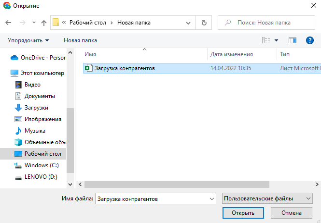Sort by the Дата изменения column
The width and height of the screenshot is (321, 223).
[x=232, y=55]
